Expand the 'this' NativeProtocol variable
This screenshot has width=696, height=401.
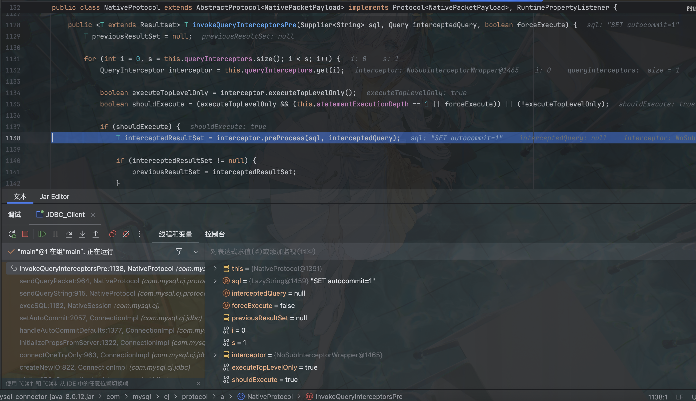coord(215,268)
